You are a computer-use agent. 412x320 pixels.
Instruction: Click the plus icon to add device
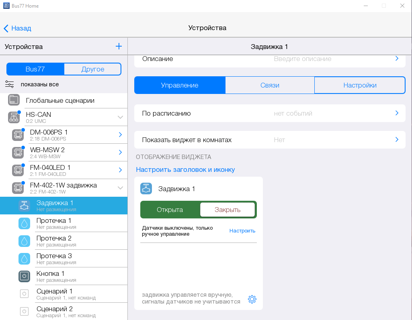pyautogui.click(x=119, y=46)
